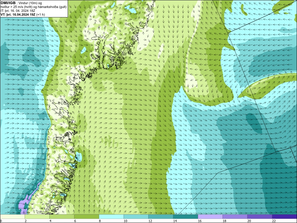This screenshot has height=223, width=297.
Task: Click the 18–20 m/s purple legend swatch
Action: pos(235,216)
